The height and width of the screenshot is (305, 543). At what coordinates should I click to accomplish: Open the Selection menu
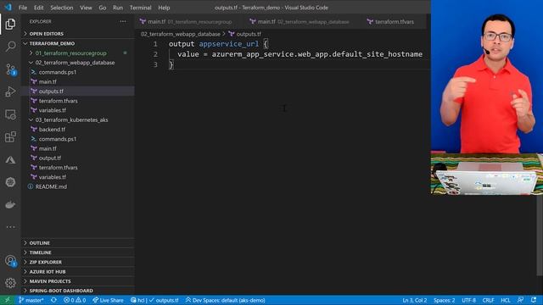click(x=62, y=8)
